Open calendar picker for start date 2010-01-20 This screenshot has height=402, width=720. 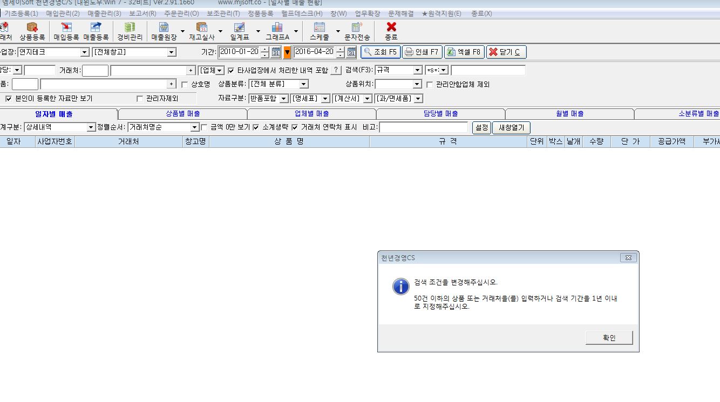click(276, 52)
